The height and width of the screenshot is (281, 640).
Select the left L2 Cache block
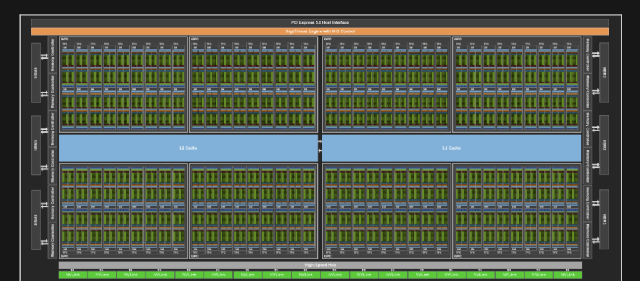tap(188, 148)
